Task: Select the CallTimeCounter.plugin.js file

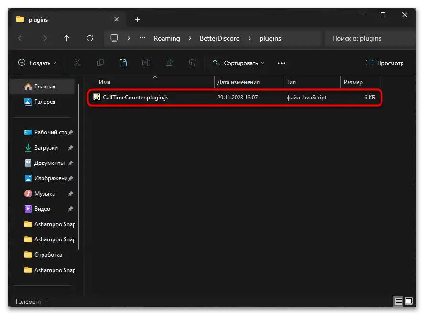Action: coord(234,98)
